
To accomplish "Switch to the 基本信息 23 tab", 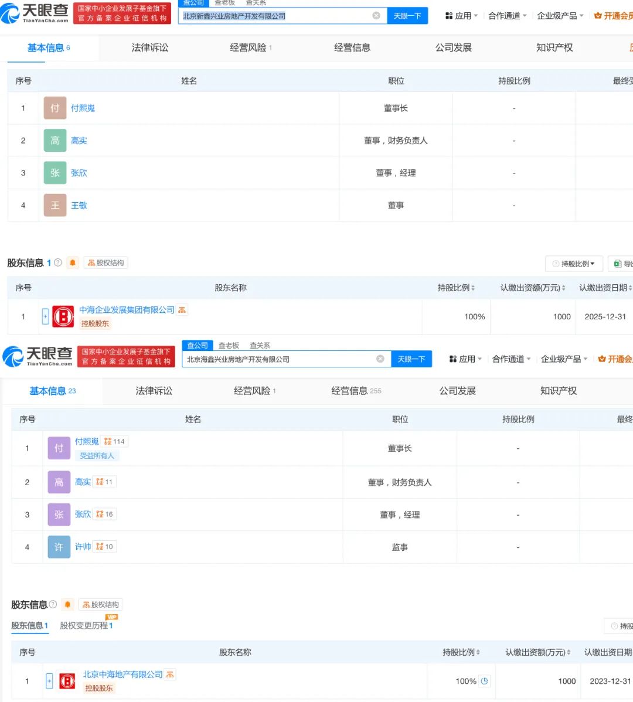I will [x=52, y=391].
